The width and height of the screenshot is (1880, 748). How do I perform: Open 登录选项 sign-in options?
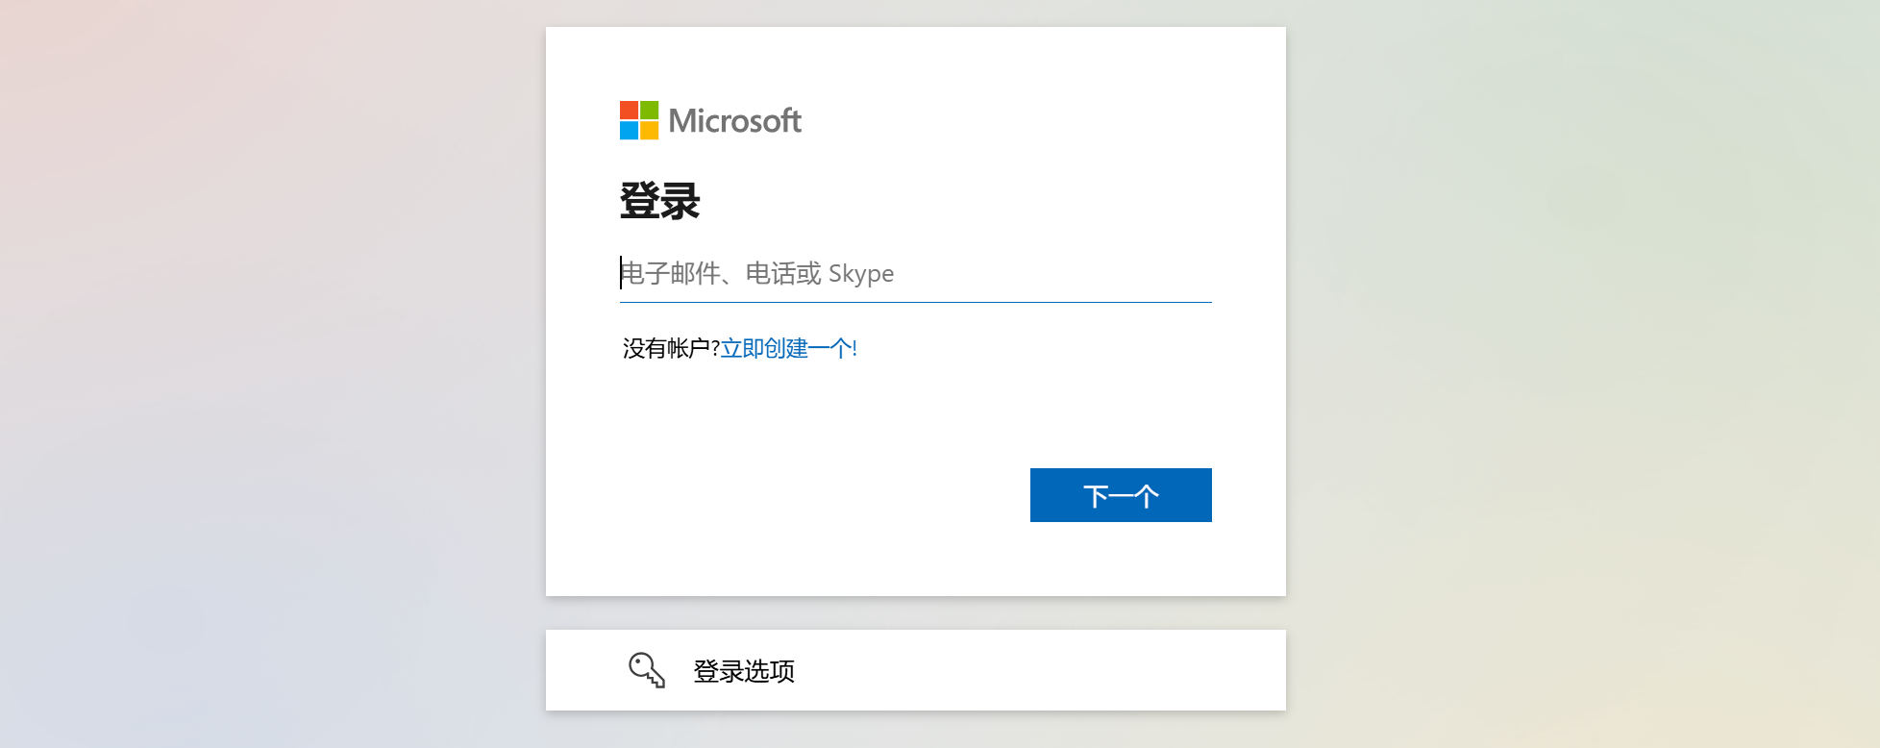tap(915, 670)
